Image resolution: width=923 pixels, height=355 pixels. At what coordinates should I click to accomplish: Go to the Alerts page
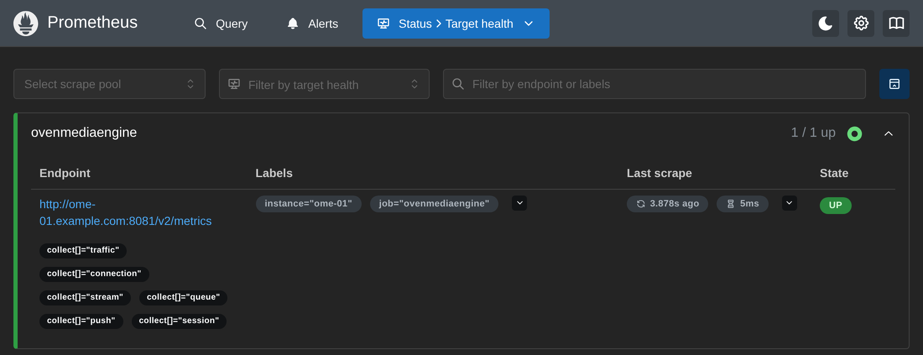point(313,23)
